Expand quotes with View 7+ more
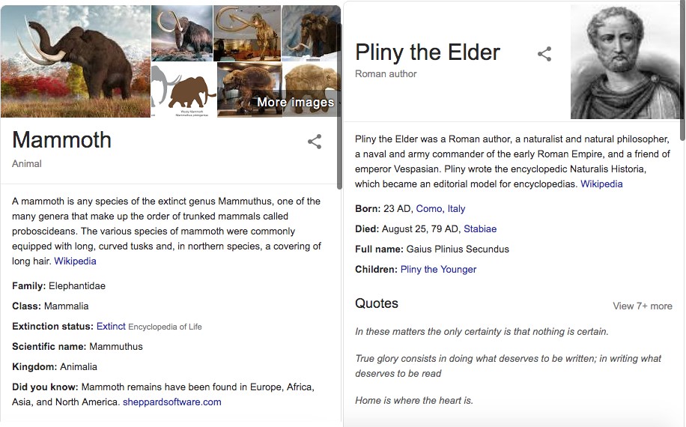Screen dimensions: 686x427 (643, 306)
